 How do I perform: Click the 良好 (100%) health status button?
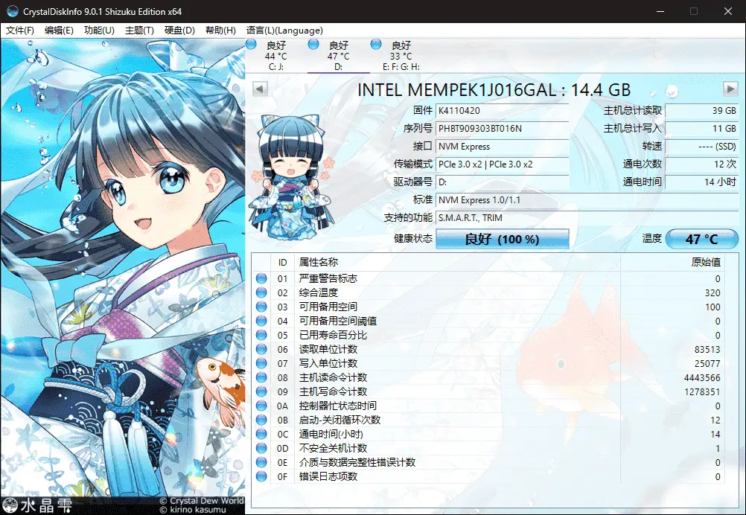pyautogui.click(x=502, y=238)
